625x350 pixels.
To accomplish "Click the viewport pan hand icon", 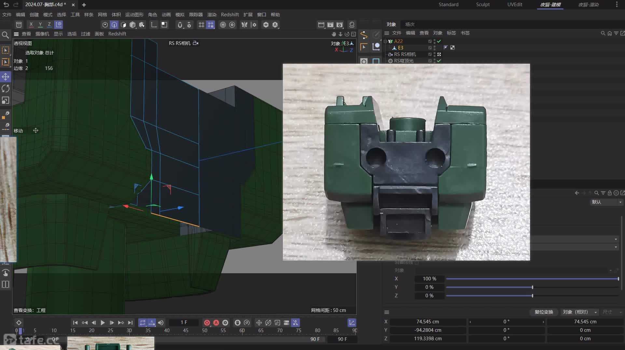I will [334, 34].
